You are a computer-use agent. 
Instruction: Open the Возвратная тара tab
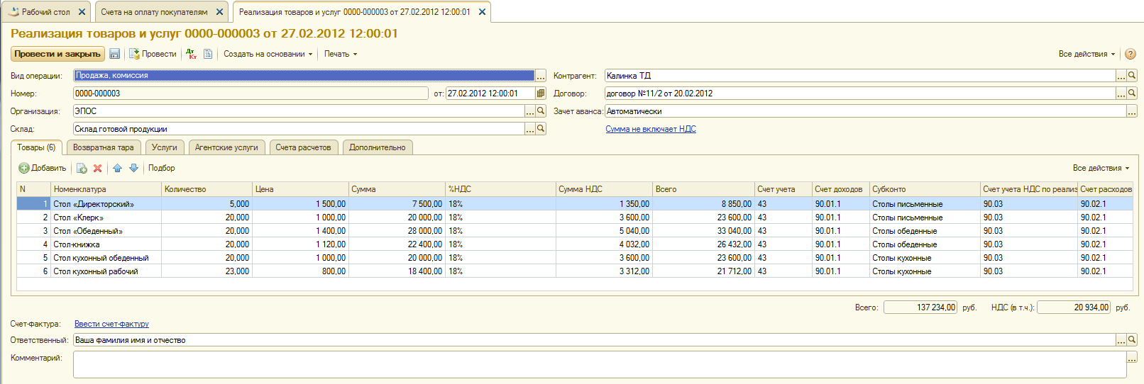[104, 147]
